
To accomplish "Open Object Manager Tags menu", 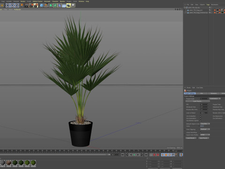I will [x=208, y=5].
